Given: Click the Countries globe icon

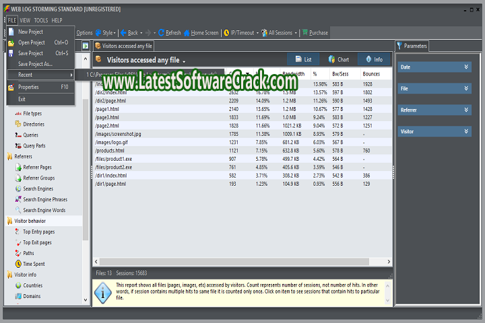Looking at the screenshot, I should tap(18, 285).
